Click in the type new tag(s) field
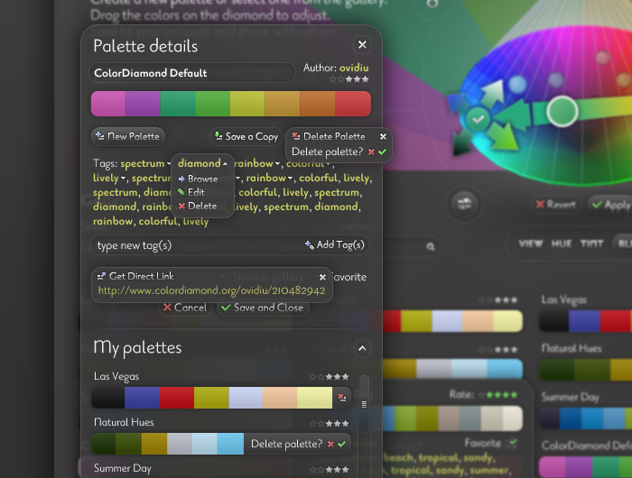 (198, 245)
